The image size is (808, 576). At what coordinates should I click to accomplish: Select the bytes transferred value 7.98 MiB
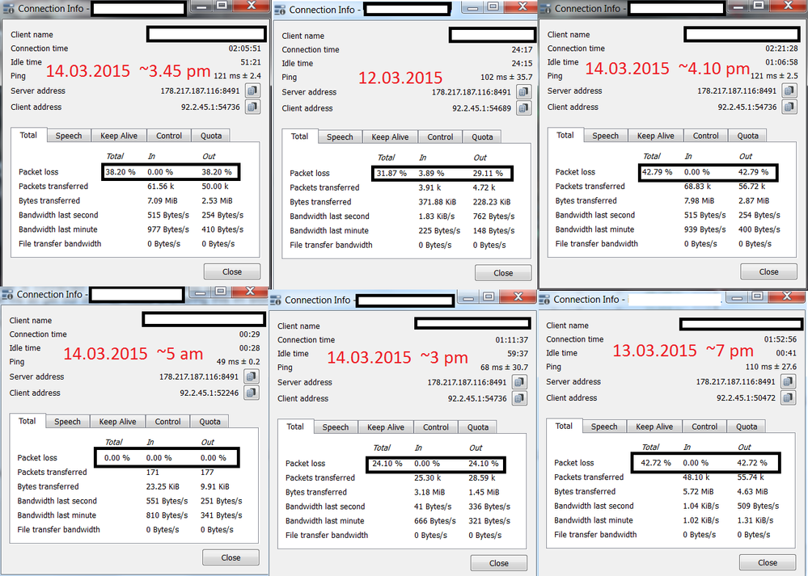point(699,200)
